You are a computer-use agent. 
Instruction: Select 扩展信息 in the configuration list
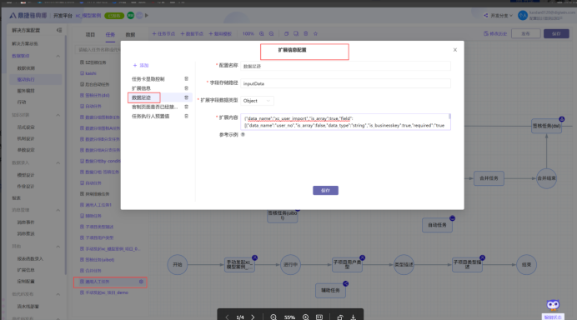141,88
